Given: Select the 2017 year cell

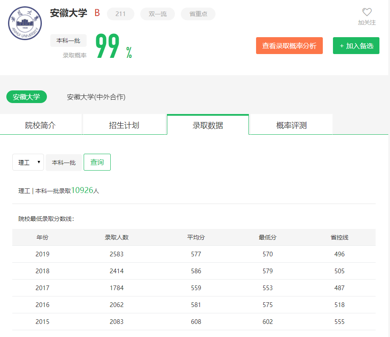Looking at the screenshot, I should pyautogui.click(x=42, y=288).
